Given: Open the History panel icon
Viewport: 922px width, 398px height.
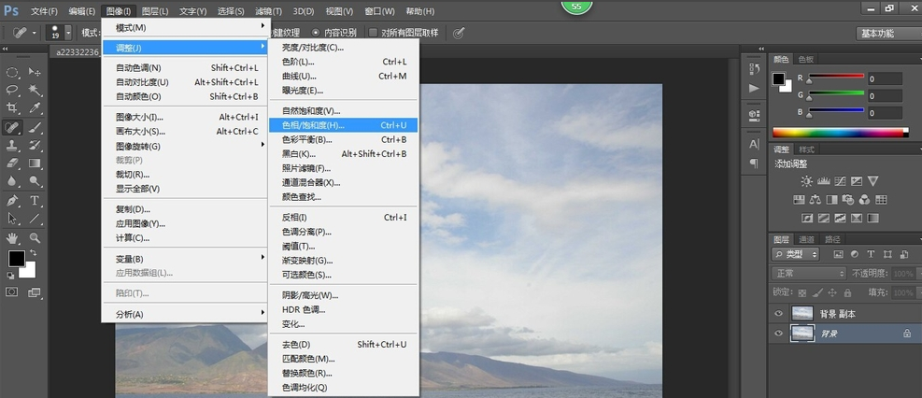Looking at the screenshot, I should [x=754, y=68].
